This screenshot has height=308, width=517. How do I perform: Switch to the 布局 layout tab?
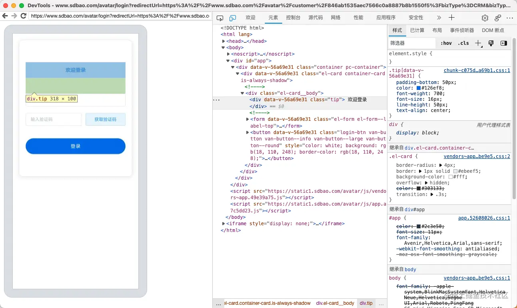point(437,30)
